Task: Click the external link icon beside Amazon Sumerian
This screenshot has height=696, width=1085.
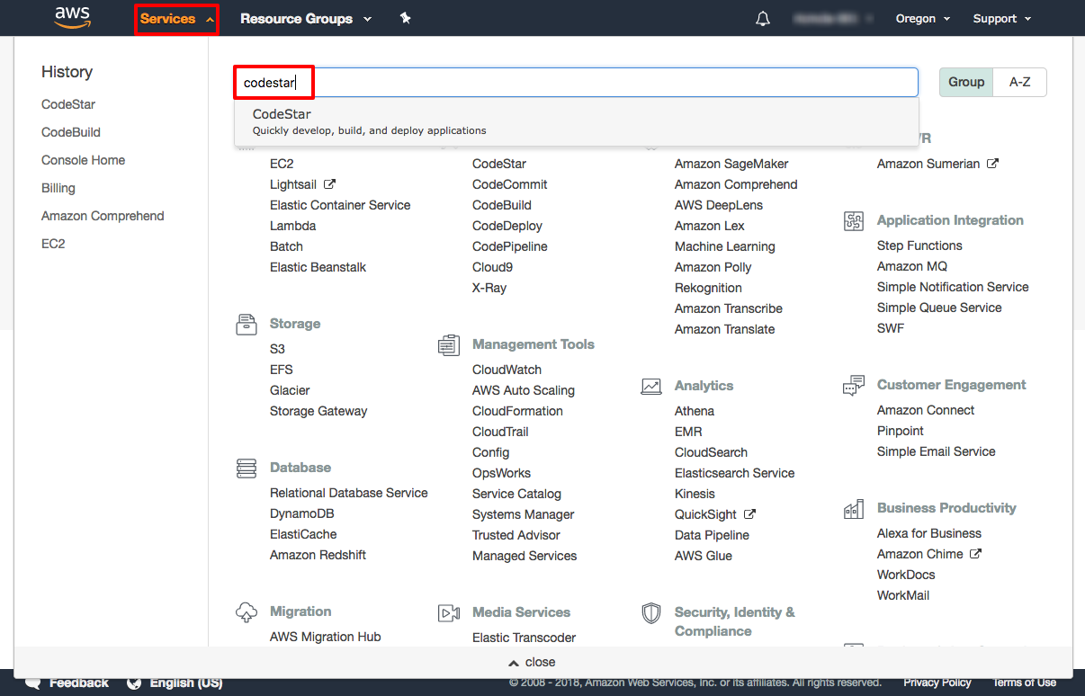Action: tap(992, 164)
